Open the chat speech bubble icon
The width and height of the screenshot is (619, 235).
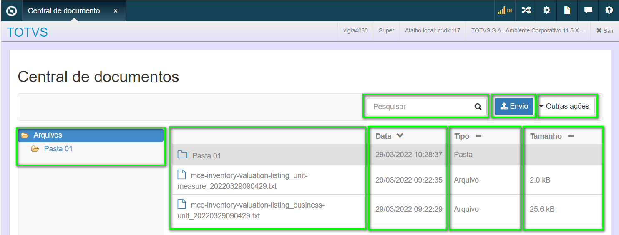pos(588,11)
